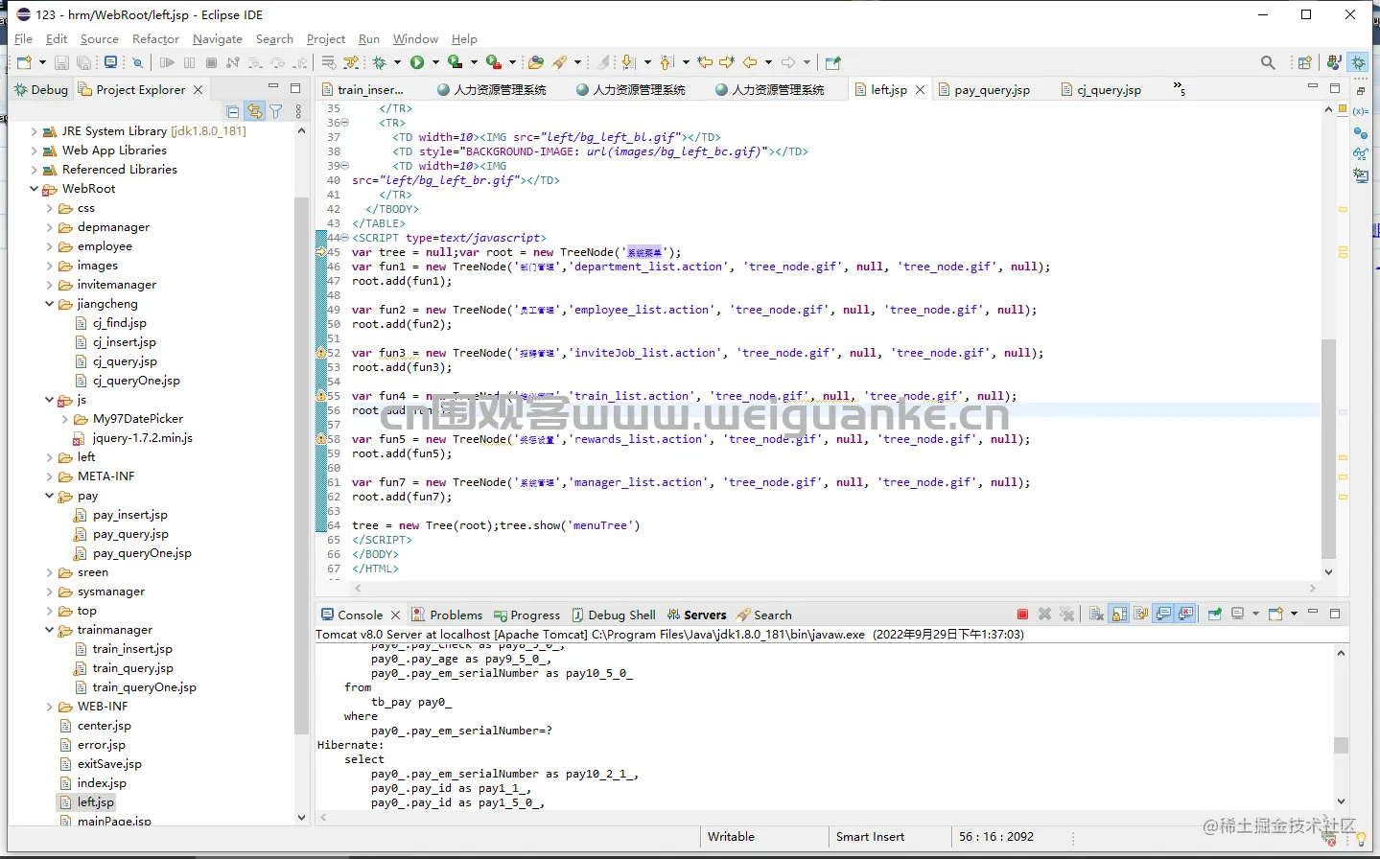Click the Project Explorer vertical scrollbar

tap(301, 466)
